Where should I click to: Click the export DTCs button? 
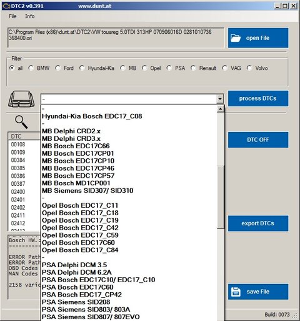[258, 223]
